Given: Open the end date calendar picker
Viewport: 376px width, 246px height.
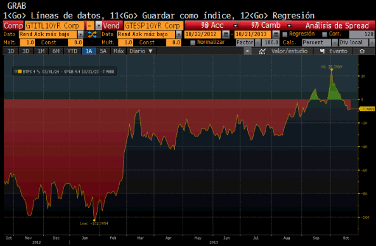Looking at the screenshot, I should pos(276,34).
